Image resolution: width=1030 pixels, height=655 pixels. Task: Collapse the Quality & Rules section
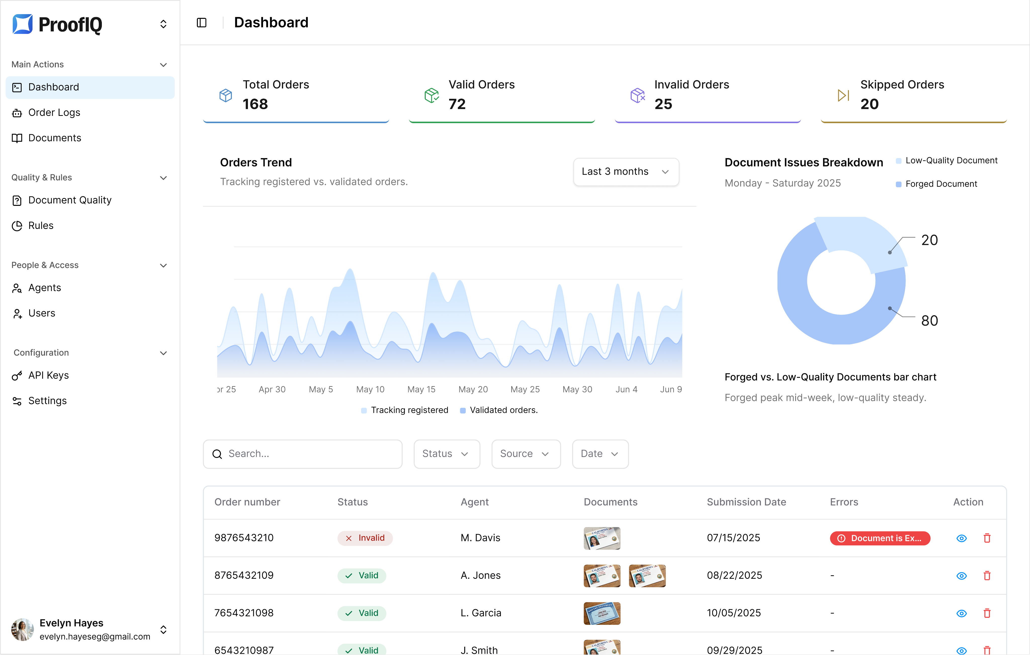pyautogui.click(x=163, y=178)
